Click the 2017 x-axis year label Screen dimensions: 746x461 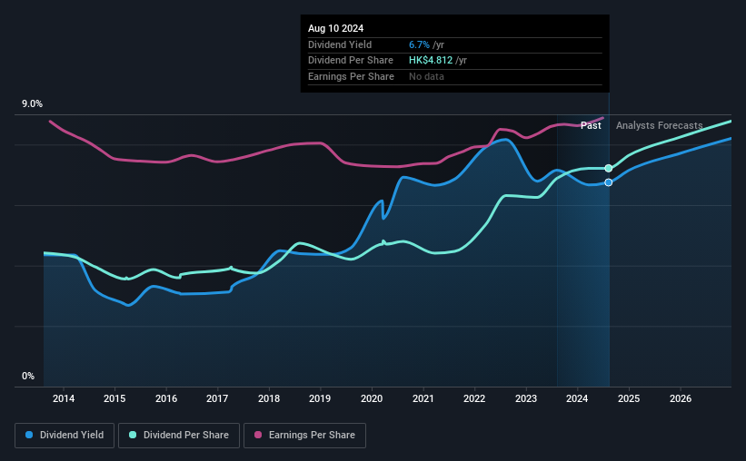(217, 398)
